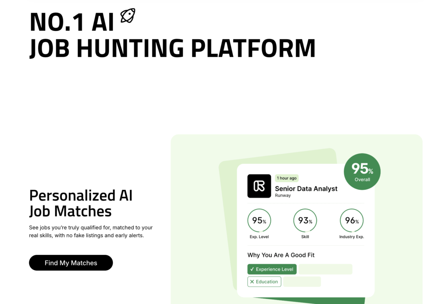Image resolution: width=428 pixels, height=304 pixels.
Task: Click the rocket icon beside NO.1 AI
Action: coord(128,16)
